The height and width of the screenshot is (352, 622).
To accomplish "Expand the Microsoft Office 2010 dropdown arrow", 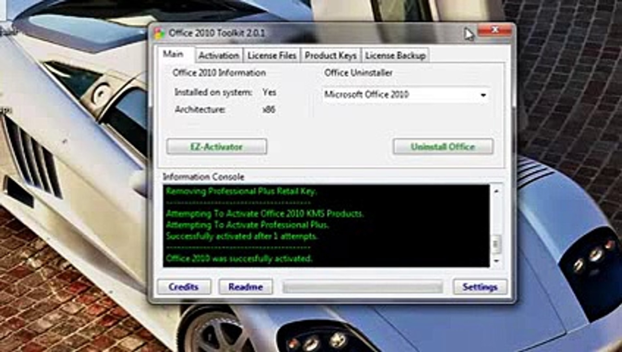I will click(483, 95).
